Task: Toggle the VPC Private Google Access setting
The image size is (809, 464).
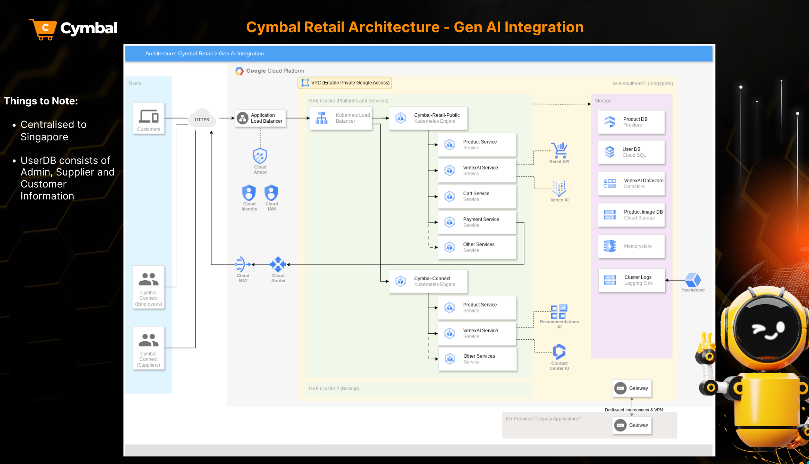Action: click(x=345, y=83)
